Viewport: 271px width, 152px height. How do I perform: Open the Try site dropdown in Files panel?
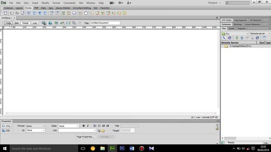[x=235, y=34]
